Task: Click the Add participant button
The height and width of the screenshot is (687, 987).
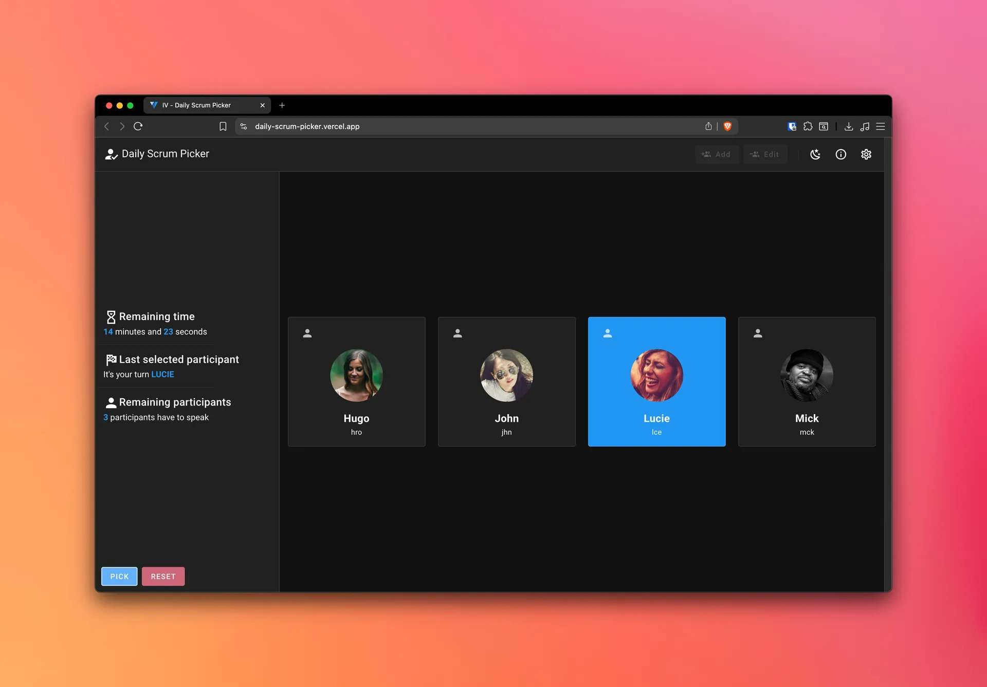Action: 717,154
